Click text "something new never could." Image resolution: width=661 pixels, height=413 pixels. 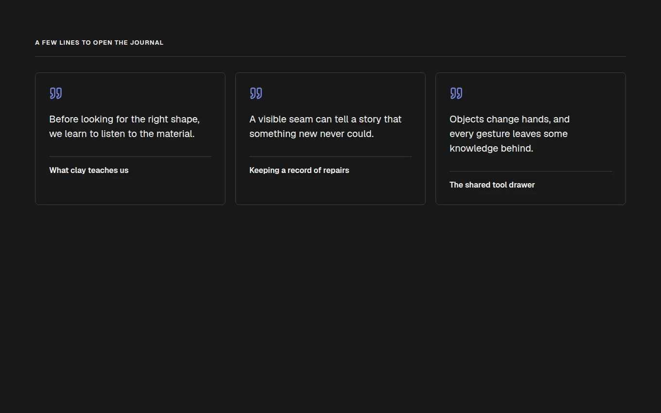coord(312,134)
